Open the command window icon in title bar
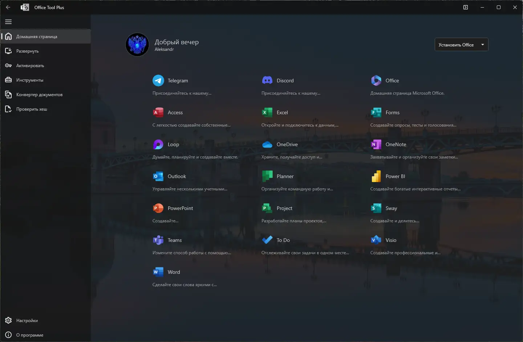The image size is (523, 342). 466,7
